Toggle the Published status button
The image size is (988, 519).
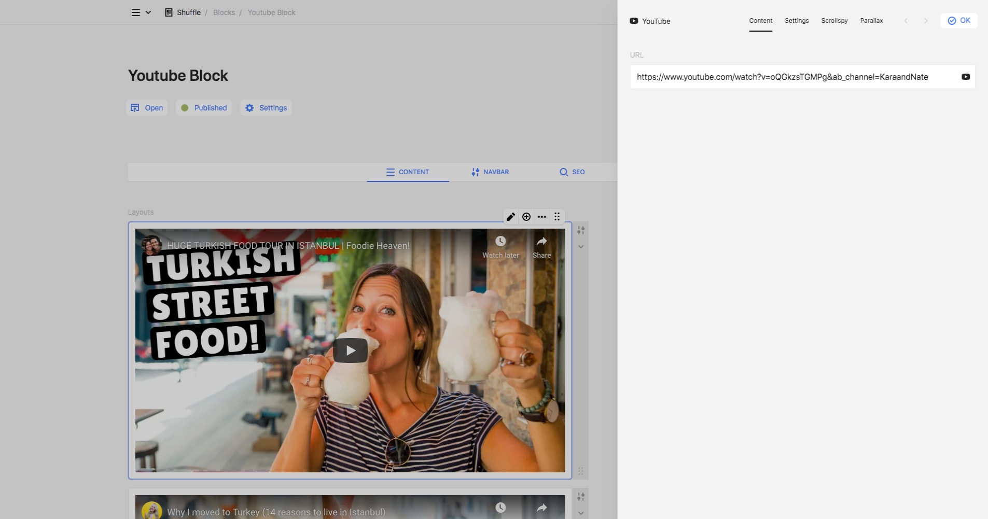point(204,108)
